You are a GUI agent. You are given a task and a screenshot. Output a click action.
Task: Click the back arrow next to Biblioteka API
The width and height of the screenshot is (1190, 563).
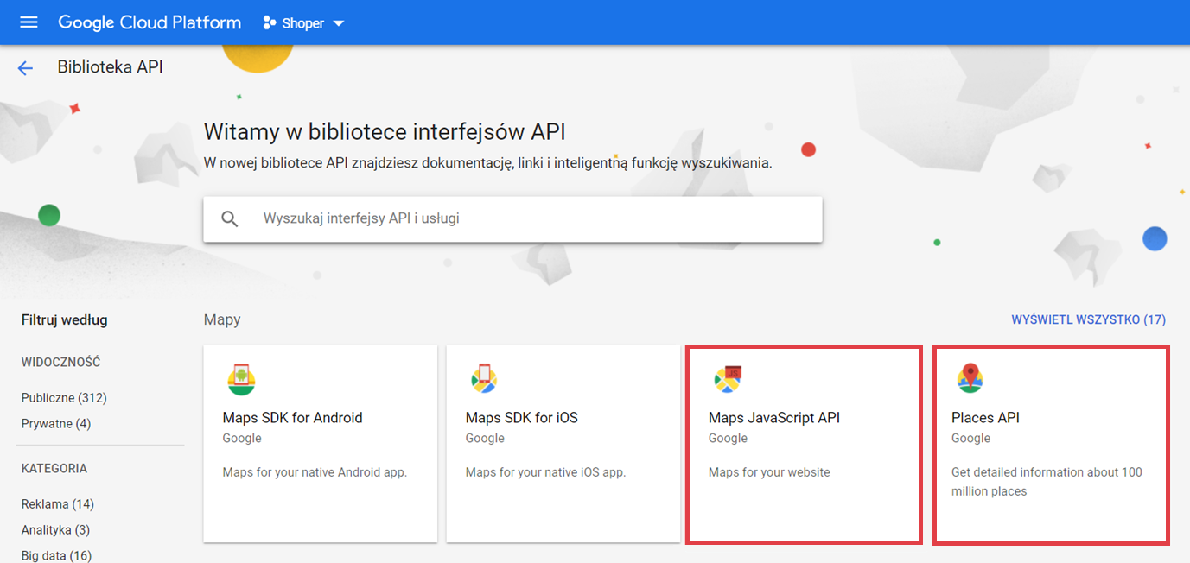25,68
